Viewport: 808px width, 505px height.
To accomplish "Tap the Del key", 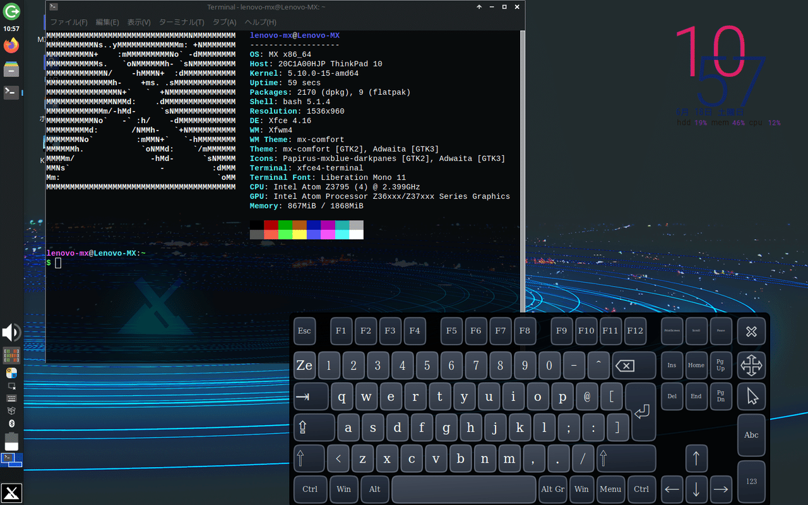I will click(672, 396).
